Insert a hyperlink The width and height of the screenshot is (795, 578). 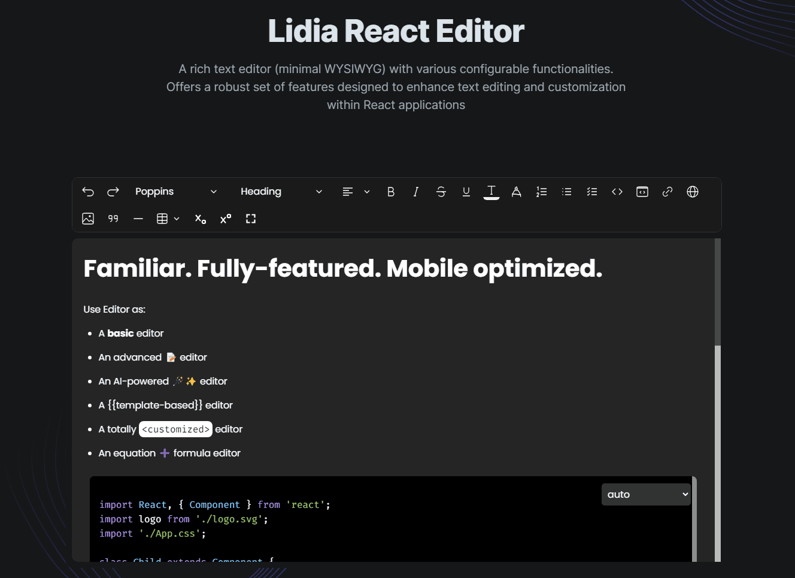[667, 192]
